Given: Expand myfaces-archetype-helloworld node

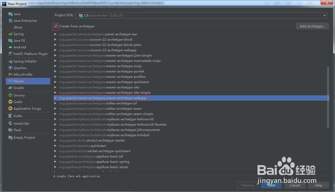Looking at the screenshot, I should tap(55, 119).
